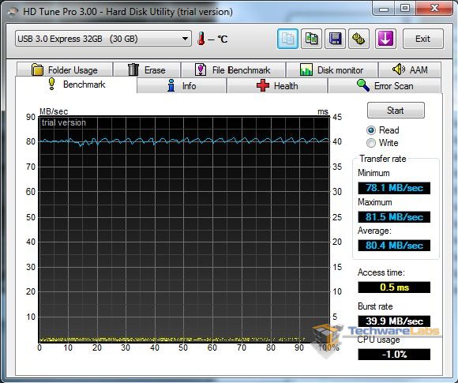Switch to the Erase tab
Viewport: 458px width, 383px height.
[147, 69]
